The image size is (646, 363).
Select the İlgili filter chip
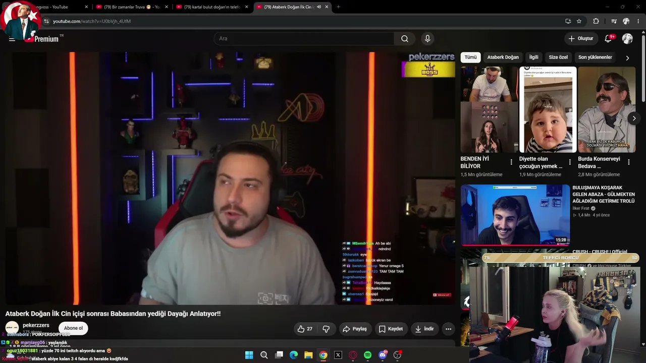[533, 57]
